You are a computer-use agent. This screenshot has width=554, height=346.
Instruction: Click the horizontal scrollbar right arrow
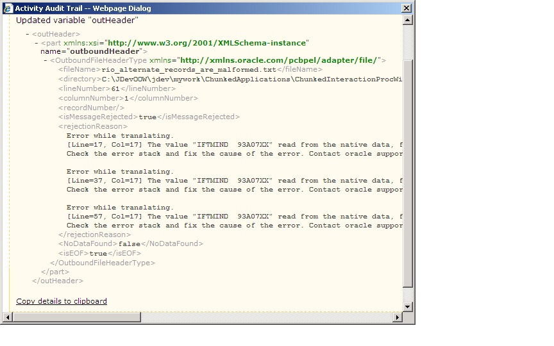pos(398,317)
